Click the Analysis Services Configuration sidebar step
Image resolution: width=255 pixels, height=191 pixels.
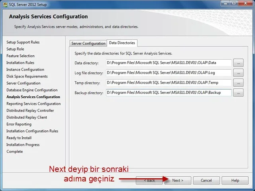(33, 97)
